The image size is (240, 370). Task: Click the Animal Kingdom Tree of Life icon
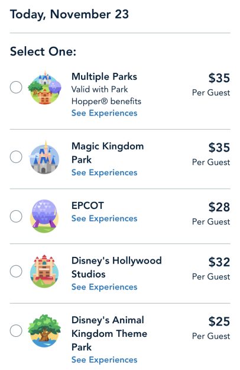[x=44, y=331]
